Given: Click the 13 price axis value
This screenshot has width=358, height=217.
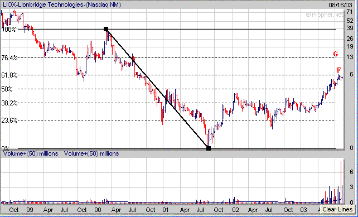Looking at the screenshot, I should click(350, 57).
